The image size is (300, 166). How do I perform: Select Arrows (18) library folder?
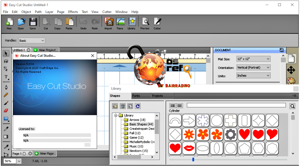[x=137, y=120]
